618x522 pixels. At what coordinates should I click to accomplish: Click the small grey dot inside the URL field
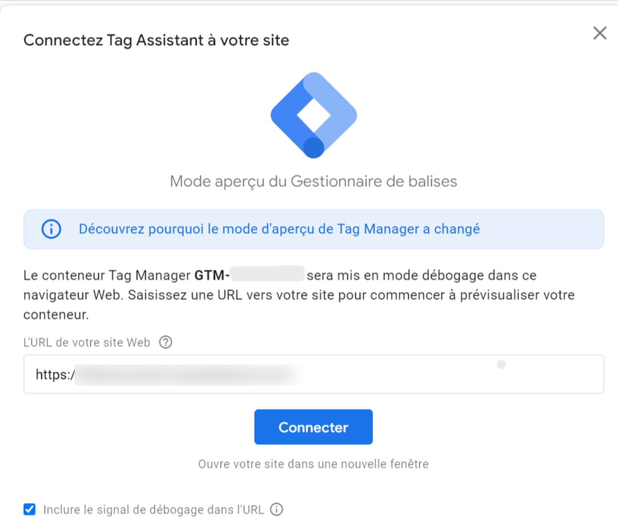coord(501,365)
